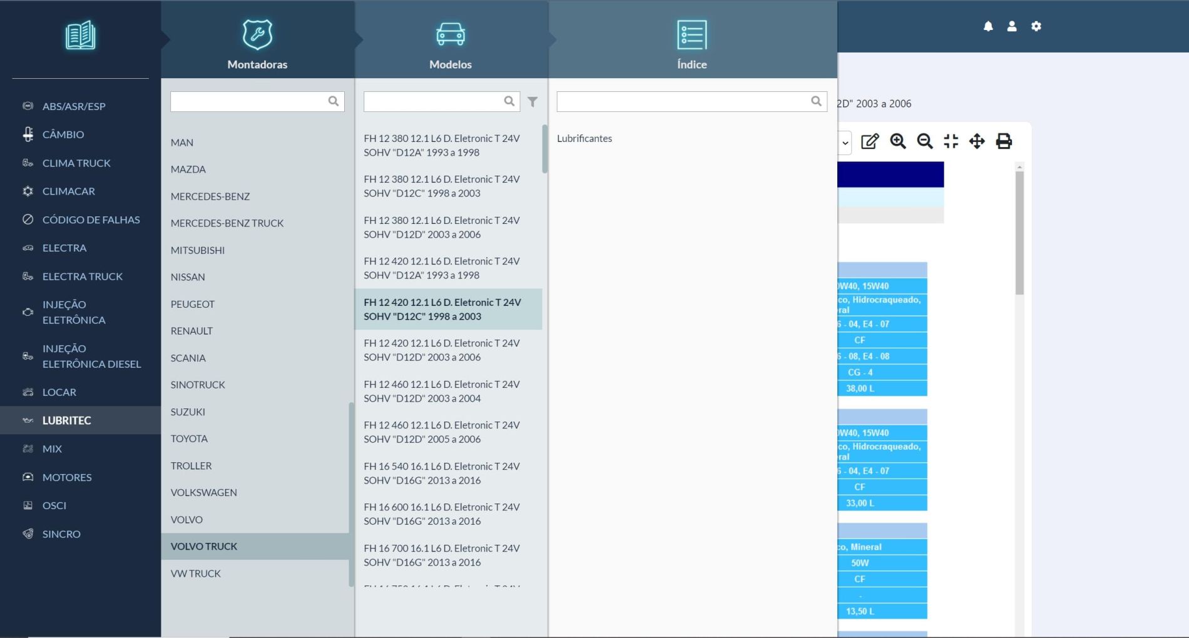Switch to the Montadoras tab
Screen dimensions: 1189x638
(x=257, y=44)
